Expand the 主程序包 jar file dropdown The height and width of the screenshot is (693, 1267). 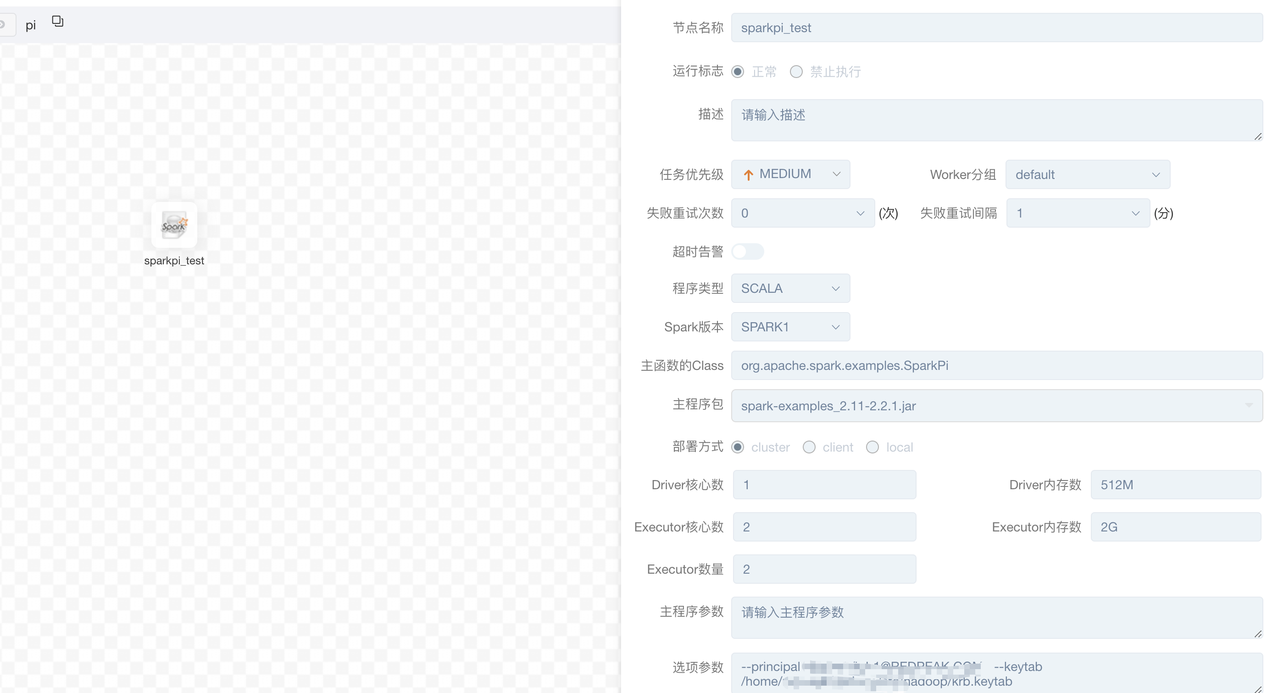[1249, 405]
